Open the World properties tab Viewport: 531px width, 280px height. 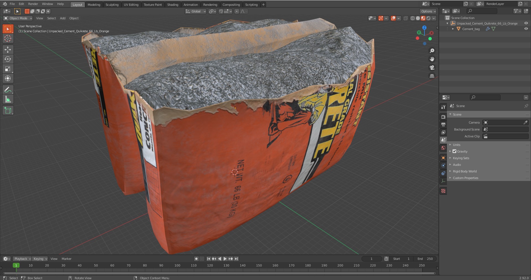coord(443,148)
